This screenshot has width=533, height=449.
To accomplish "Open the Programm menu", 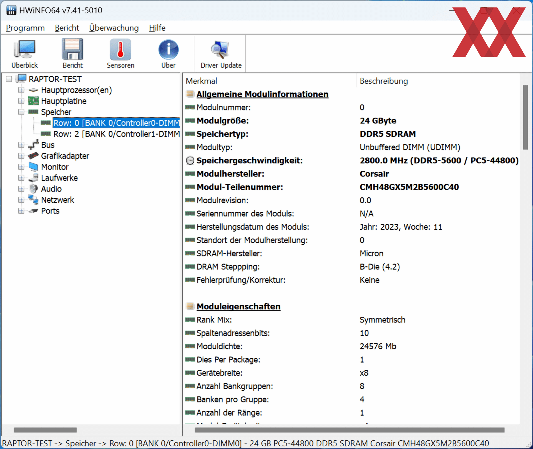I will tap(25, 28).
